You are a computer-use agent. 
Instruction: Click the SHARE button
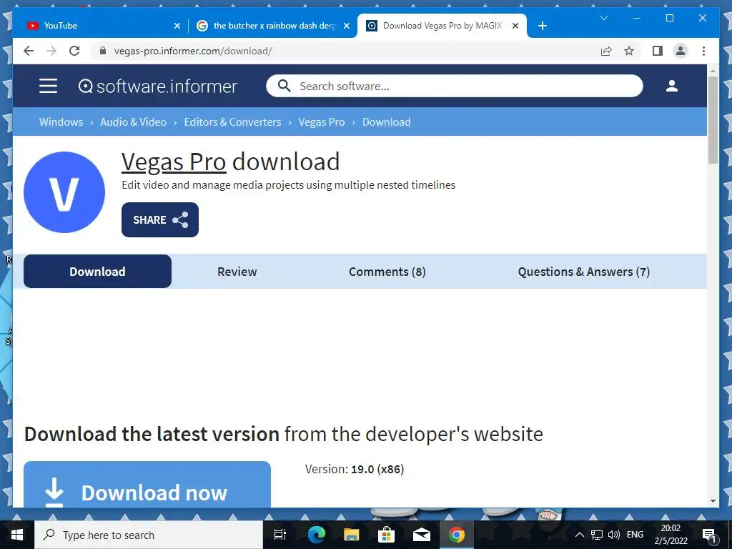(160, 220)
